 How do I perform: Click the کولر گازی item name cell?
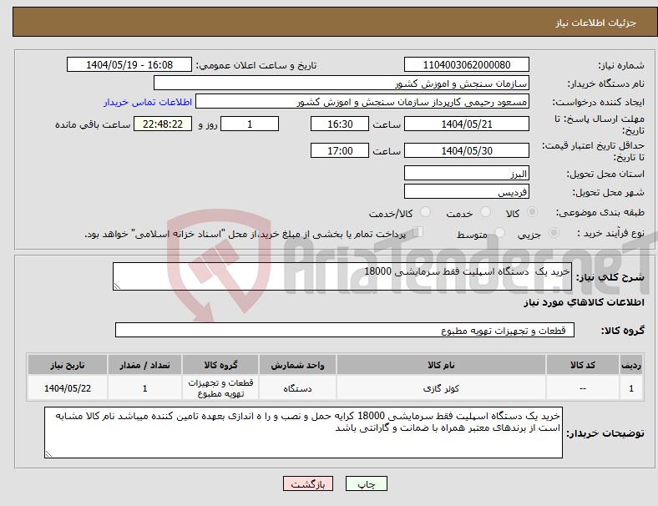(441, 387)
